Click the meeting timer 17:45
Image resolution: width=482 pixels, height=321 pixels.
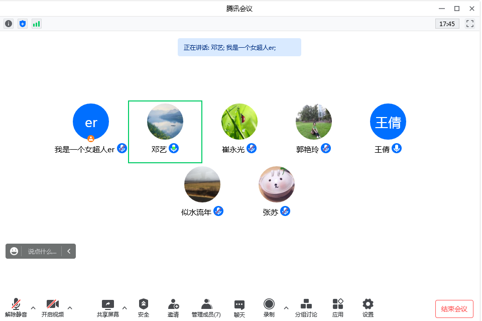447,24
